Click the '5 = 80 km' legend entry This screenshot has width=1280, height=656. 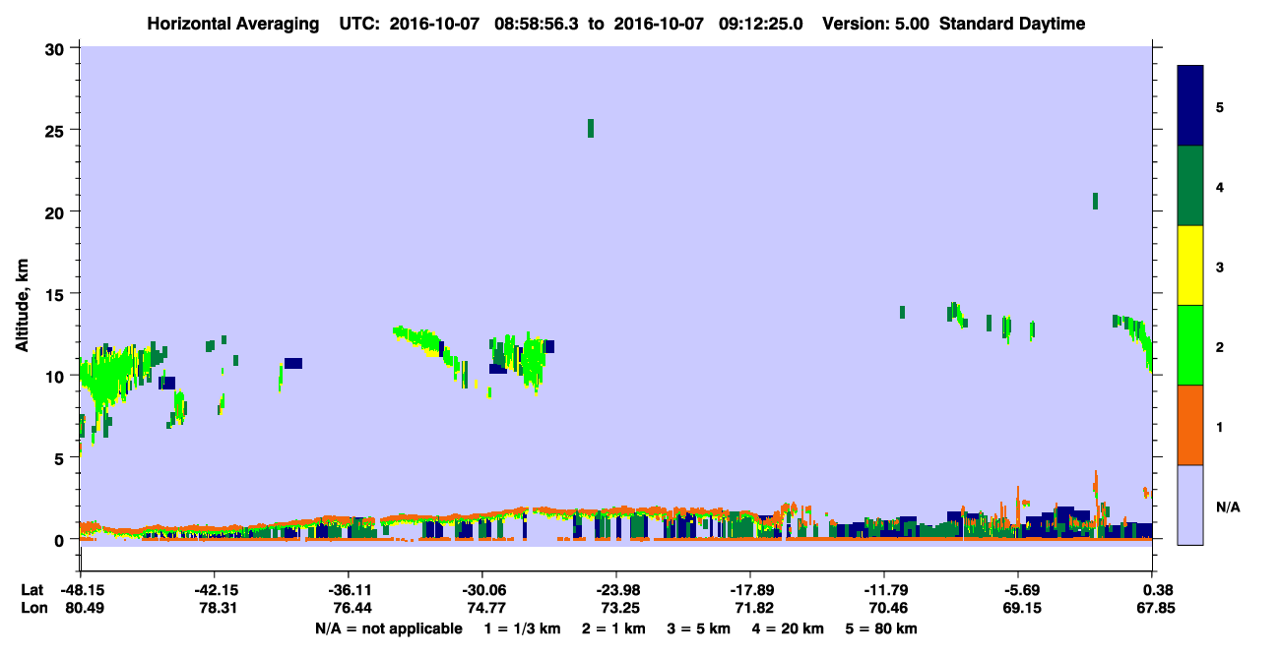pyautogui.click(x=881, y=628)
